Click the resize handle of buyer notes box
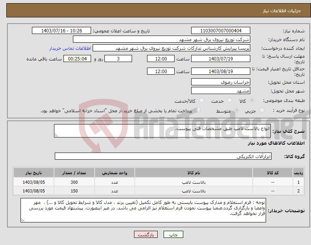Screen dimensions: 311x245 [23, 220]
